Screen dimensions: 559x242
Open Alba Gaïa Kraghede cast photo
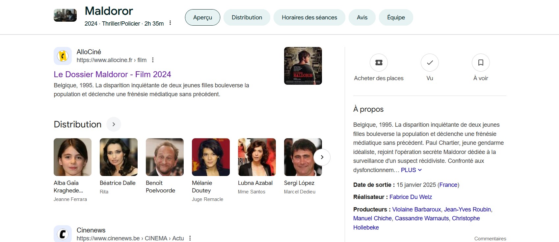tap(72, 157)
